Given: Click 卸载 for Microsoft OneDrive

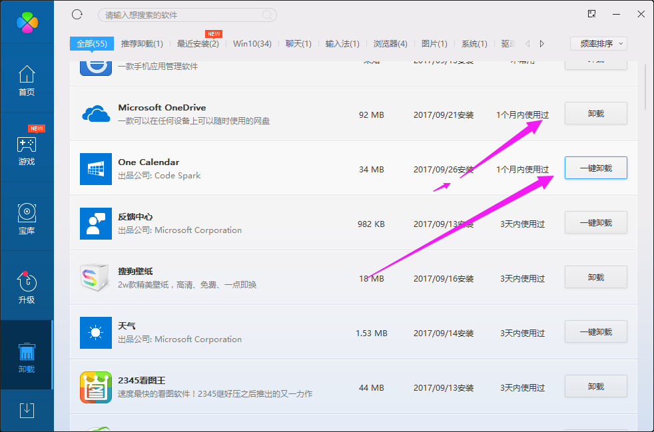Looking at the screenshot, I should (595, 113).
